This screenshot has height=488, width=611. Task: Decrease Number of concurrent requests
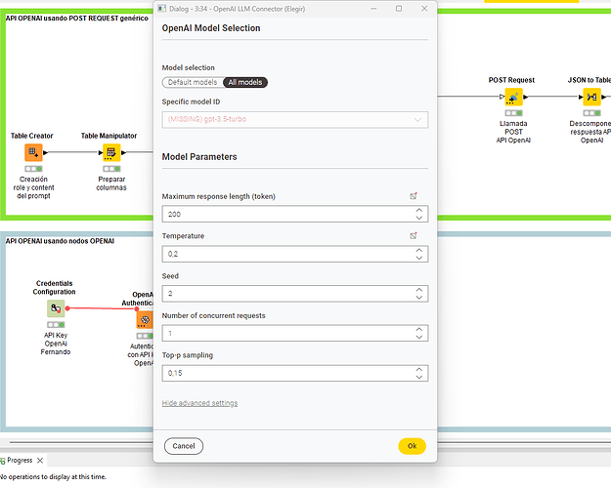pos(418,337)
